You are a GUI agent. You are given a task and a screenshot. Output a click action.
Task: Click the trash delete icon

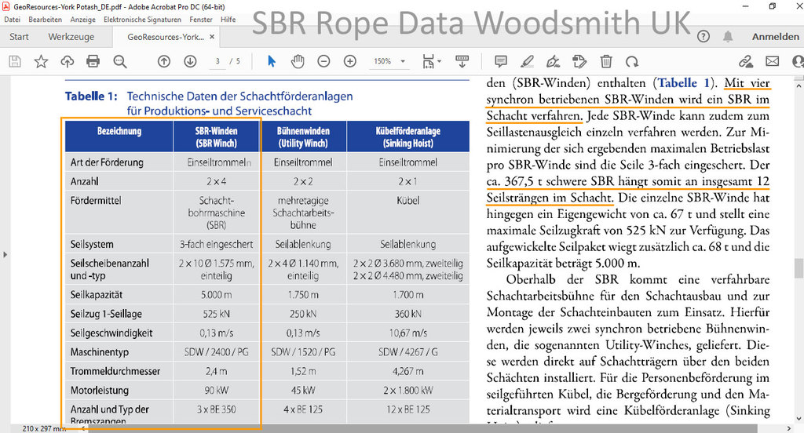(606, 61)
